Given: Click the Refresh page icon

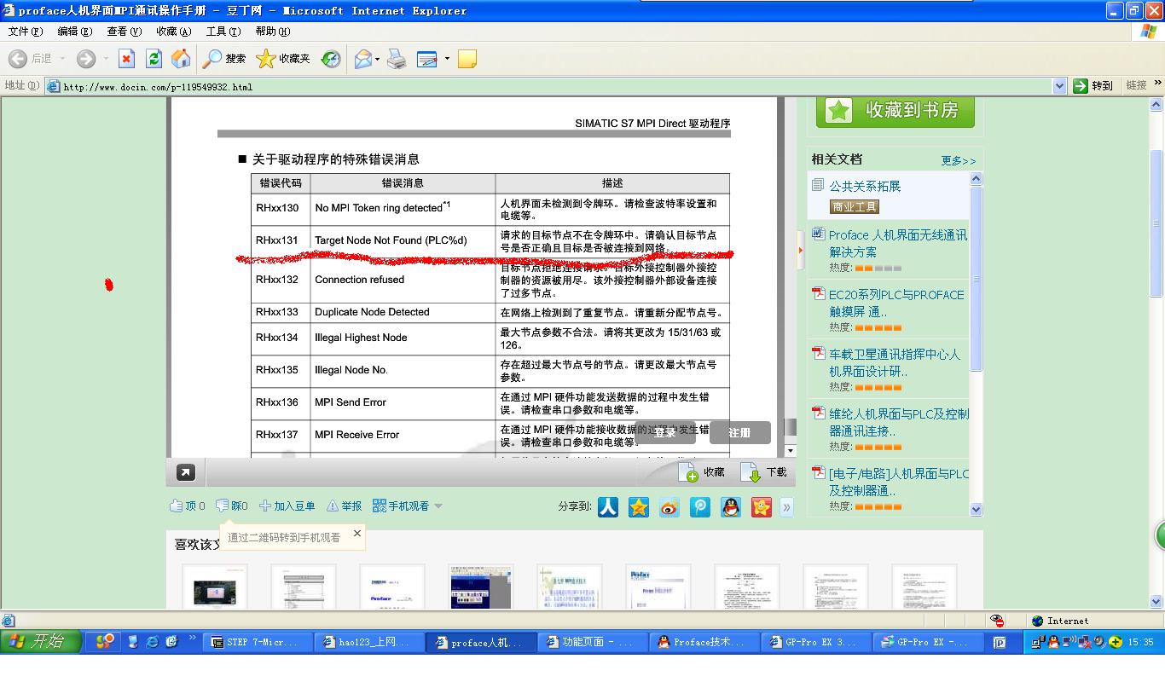Looking at the screenshot, I should [154, 59].
